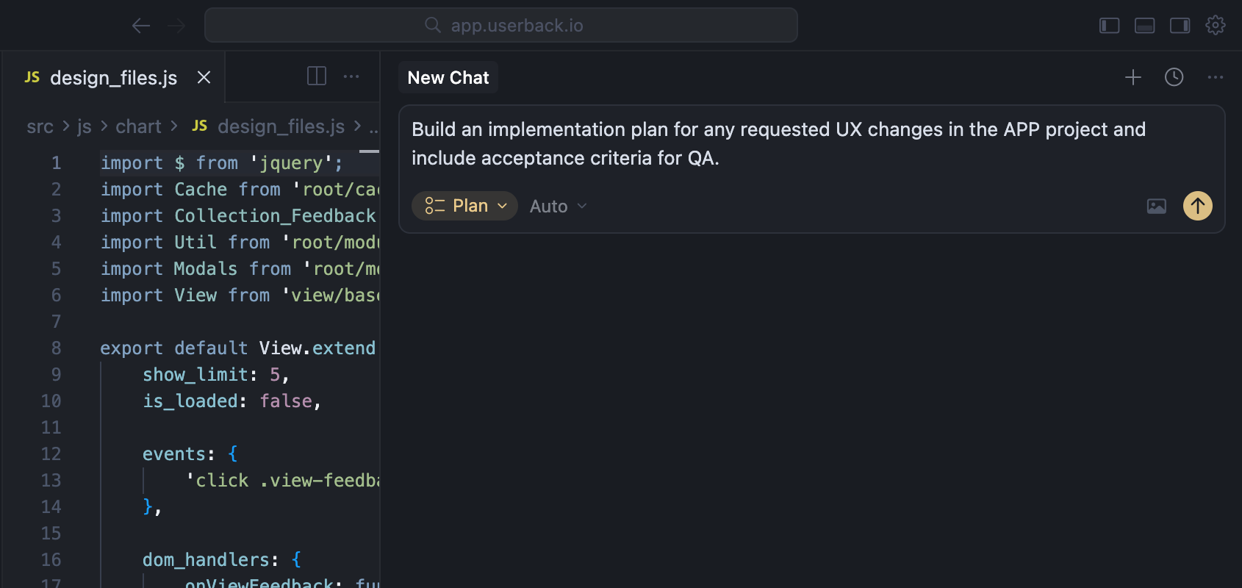The width and height of the screenshot is (1242, 588).
Task: Open the Plan mode dropdown
Action: 464,206
